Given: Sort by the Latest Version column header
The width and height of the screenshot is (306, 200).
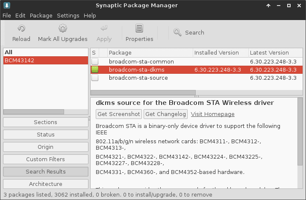Looking at the screenshot, I should (269, 53).
